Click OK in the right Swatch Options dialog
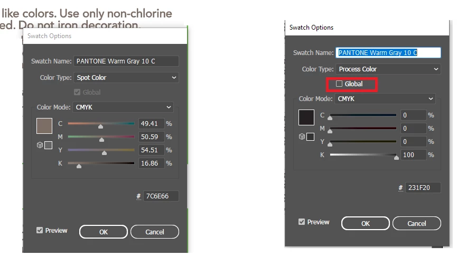This screenshot has height=255, width=457. (x=366, y=223)
